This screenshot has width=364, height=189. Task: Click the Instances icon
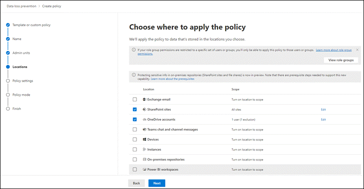pyautogui.click(x=144, y=149)
